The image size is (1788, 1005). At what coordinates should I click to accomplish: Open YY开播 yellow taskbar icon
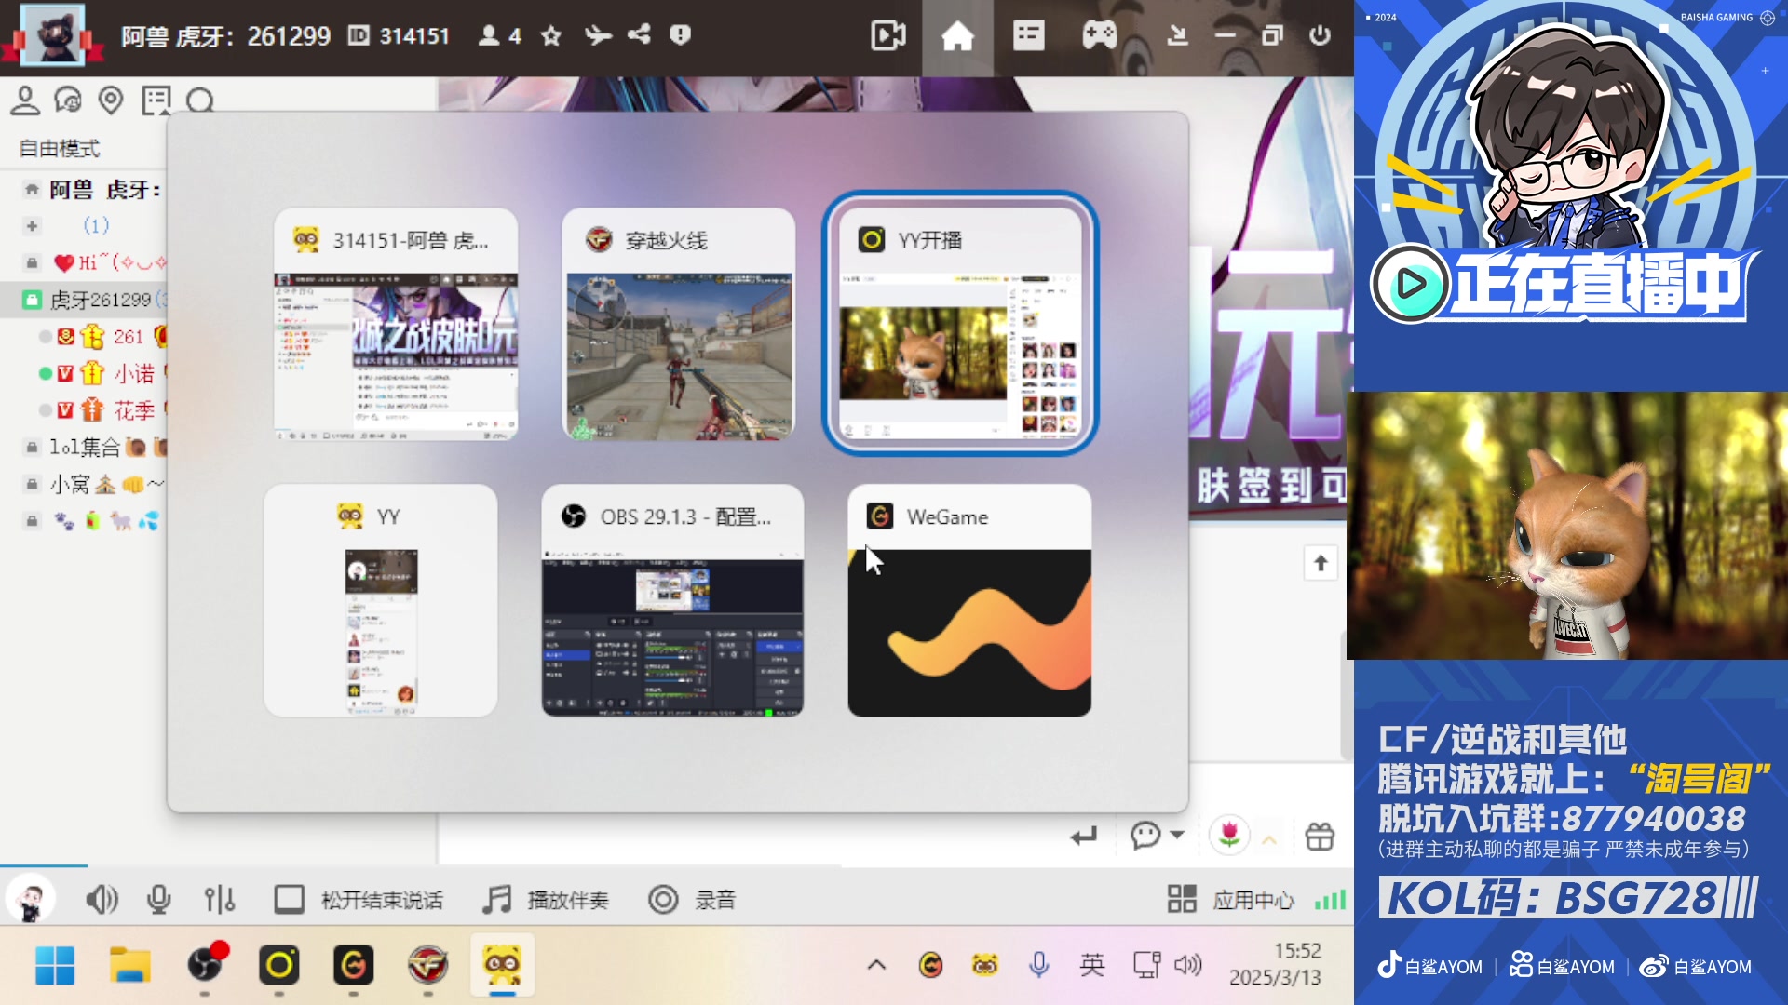point(279,966)
